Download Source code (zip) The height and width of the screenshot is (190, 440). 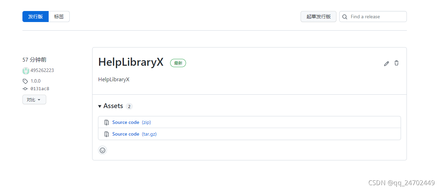[x=131, y=122]
